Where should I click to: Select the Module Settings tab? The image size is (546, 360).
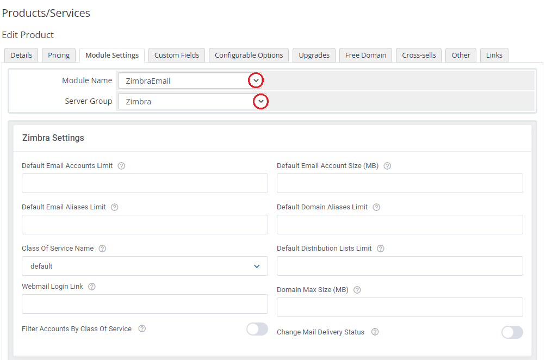point(112,55)
